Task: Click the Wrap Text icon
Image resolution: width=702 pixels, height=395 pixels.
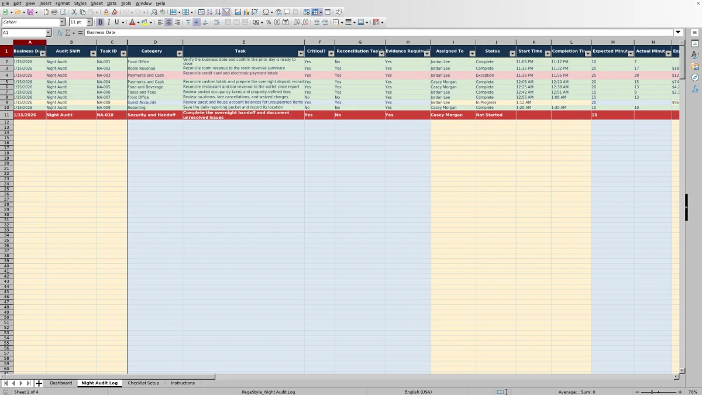Action: (x=216, y=22)
